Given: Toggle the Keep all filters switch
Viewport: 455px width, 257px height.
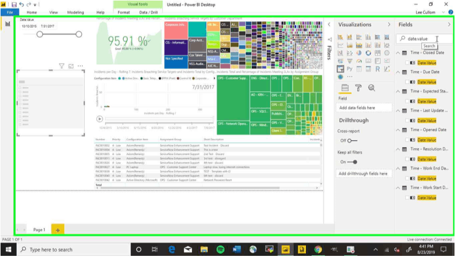Looking at the screenshot, I should pos(352,162).
